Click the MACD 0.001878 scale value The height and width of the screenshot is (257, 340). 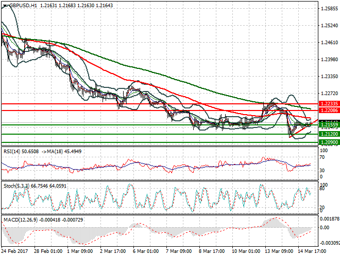click(x=328, y=219)
